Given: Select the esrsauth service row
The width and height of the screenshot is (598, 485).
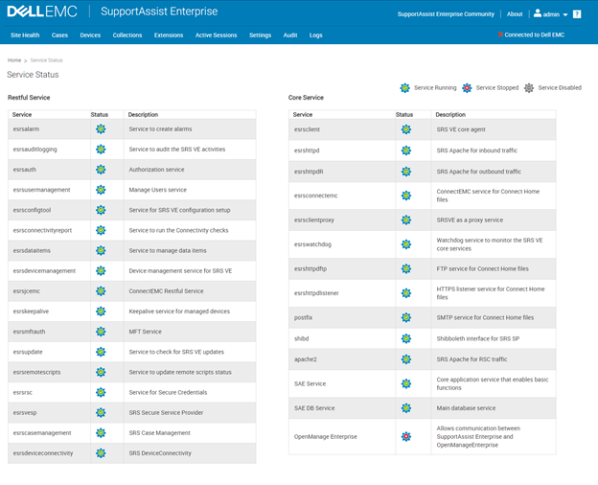Looking at the screenshot, I should [x=132, y=170].
